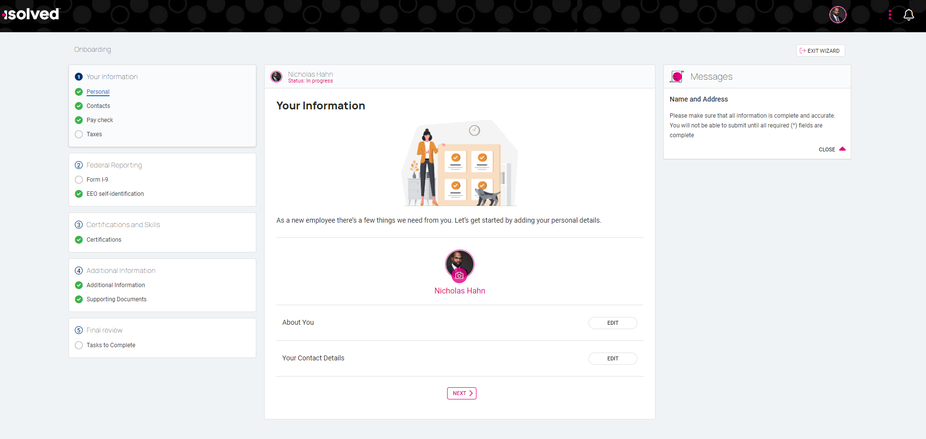Click the isolved logo
The width and height of the screenshot is (926, 439).
point(30,14)
